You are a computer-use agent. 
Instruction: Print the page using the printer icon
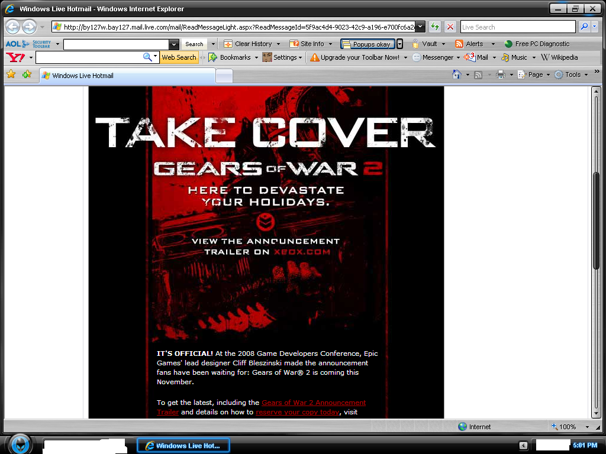click(501, 74)
